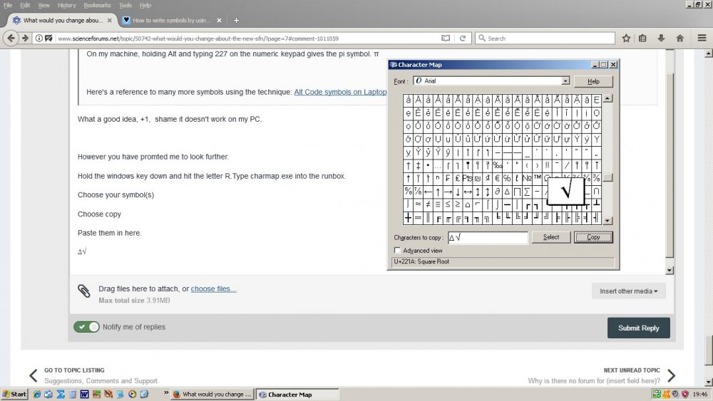Go to the browser home icon

pyautogui.click(x=680, y=38)
